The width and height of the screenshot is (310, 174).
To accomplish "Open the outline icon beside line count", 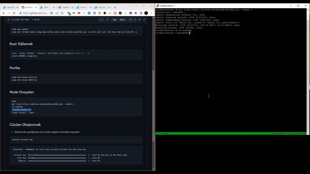I will coord(9,19).
